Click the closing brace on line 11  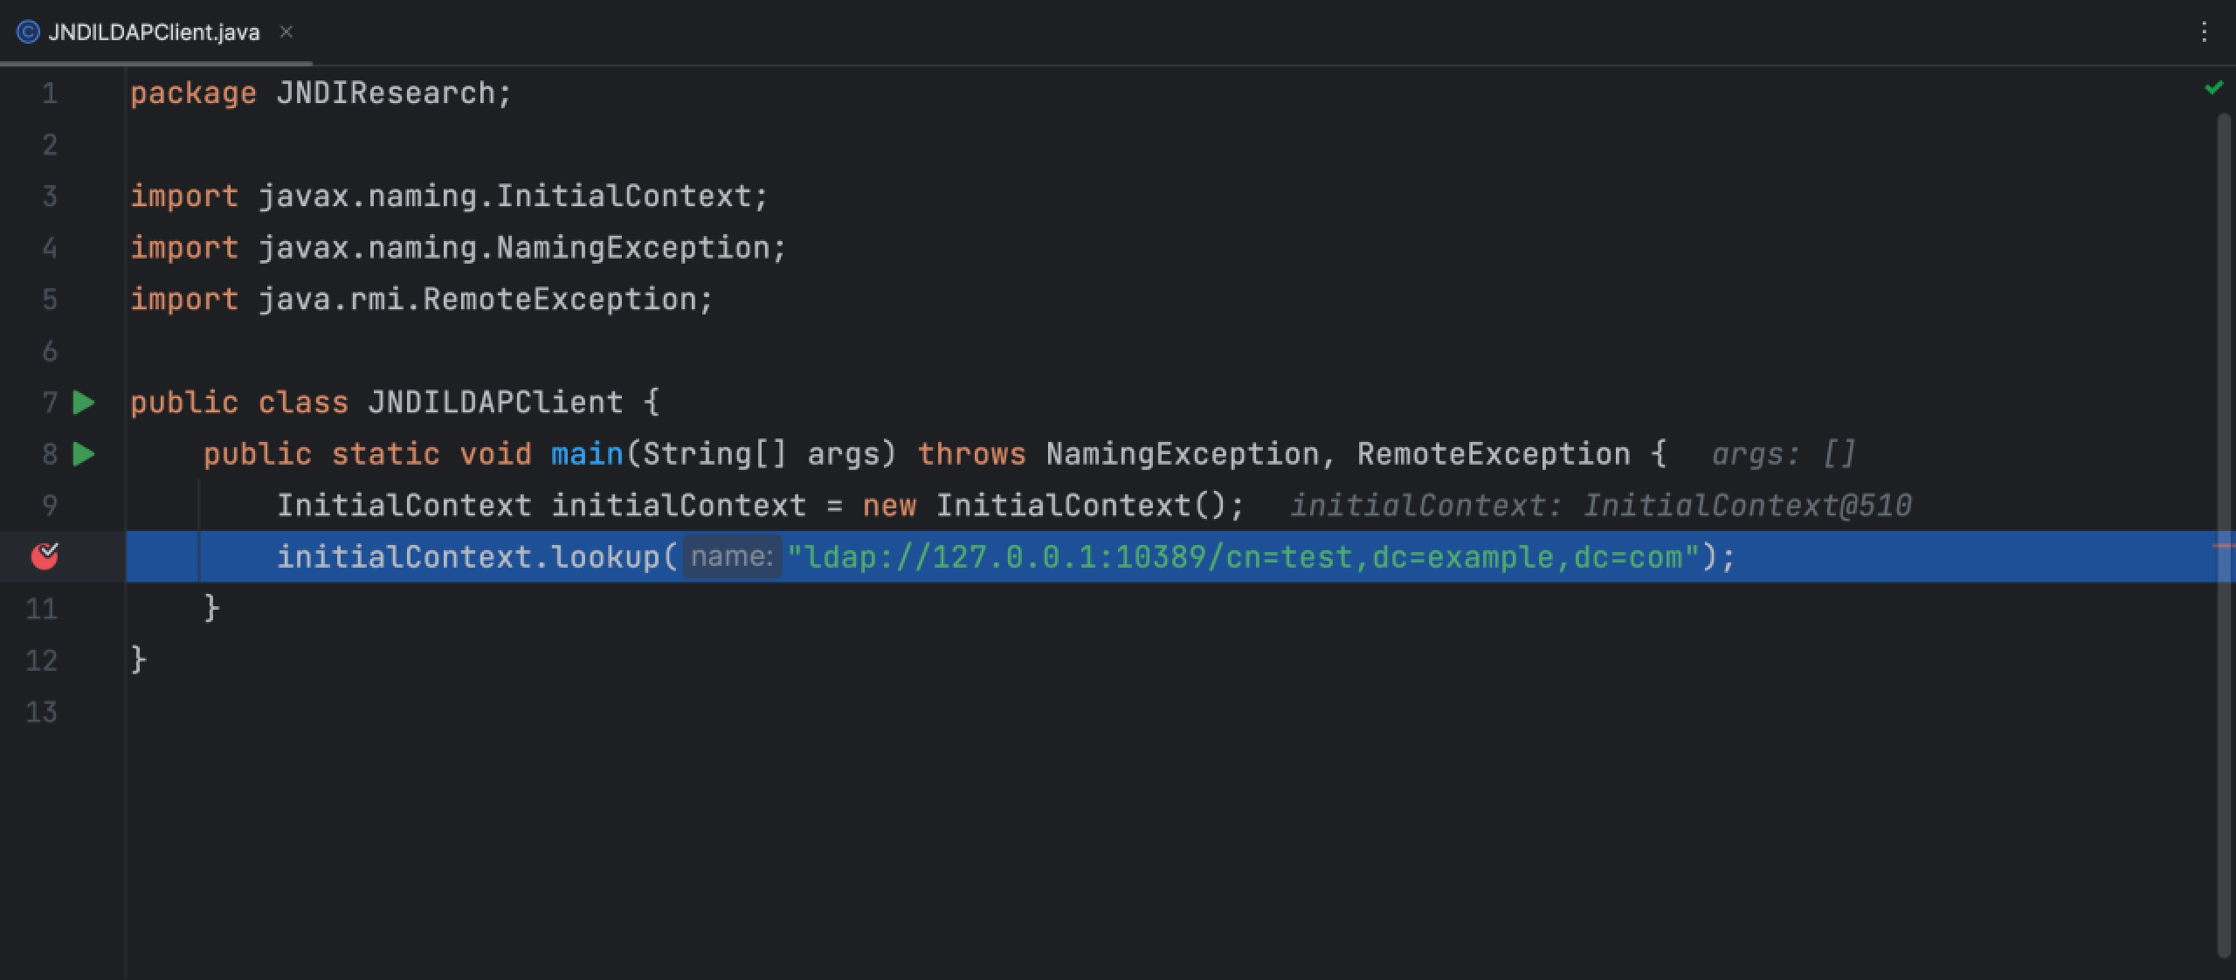click(x=212, y=608)
